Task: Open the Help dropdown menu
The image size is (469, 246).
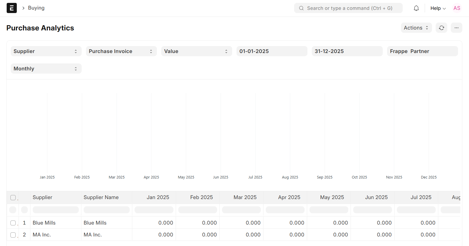Action: (x=438, y=8)
